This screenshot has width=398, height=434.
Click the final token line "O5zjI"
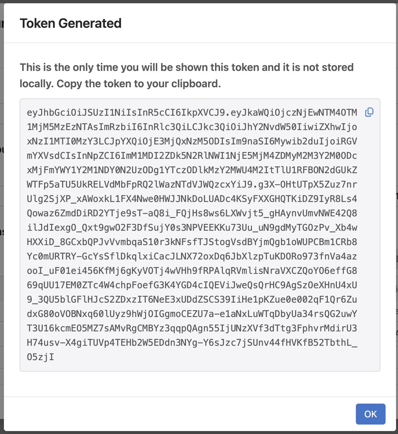pyautogui.click(x=41, y=357)
